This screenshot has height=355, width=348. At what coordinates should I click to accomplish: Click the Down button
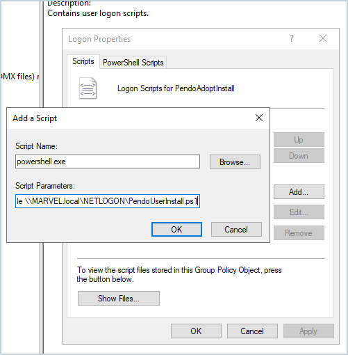[x=299, y=156]
